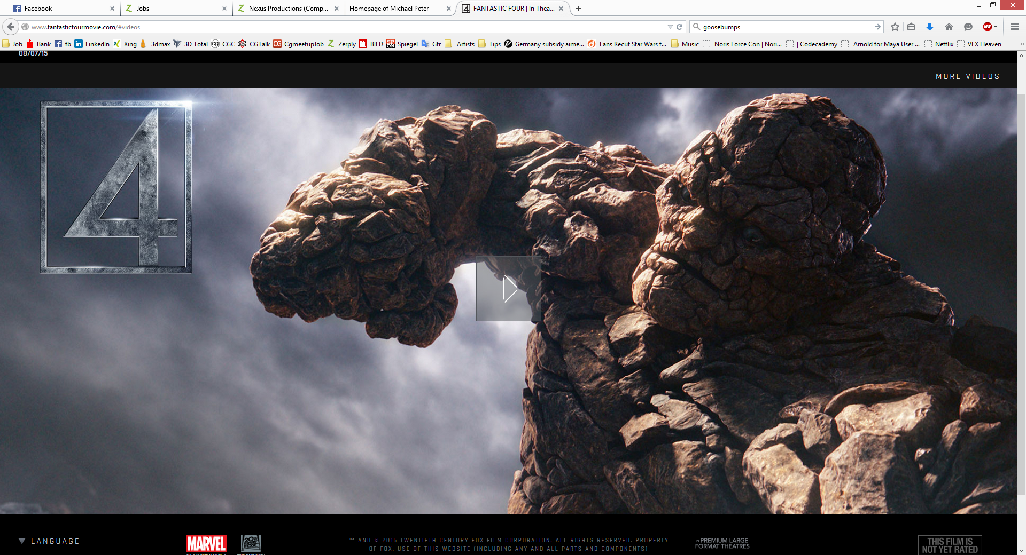Close the Jobs tab
The height and width of the screenshot is (555, 1026).
pyautogui.click(x=224, y=9)
